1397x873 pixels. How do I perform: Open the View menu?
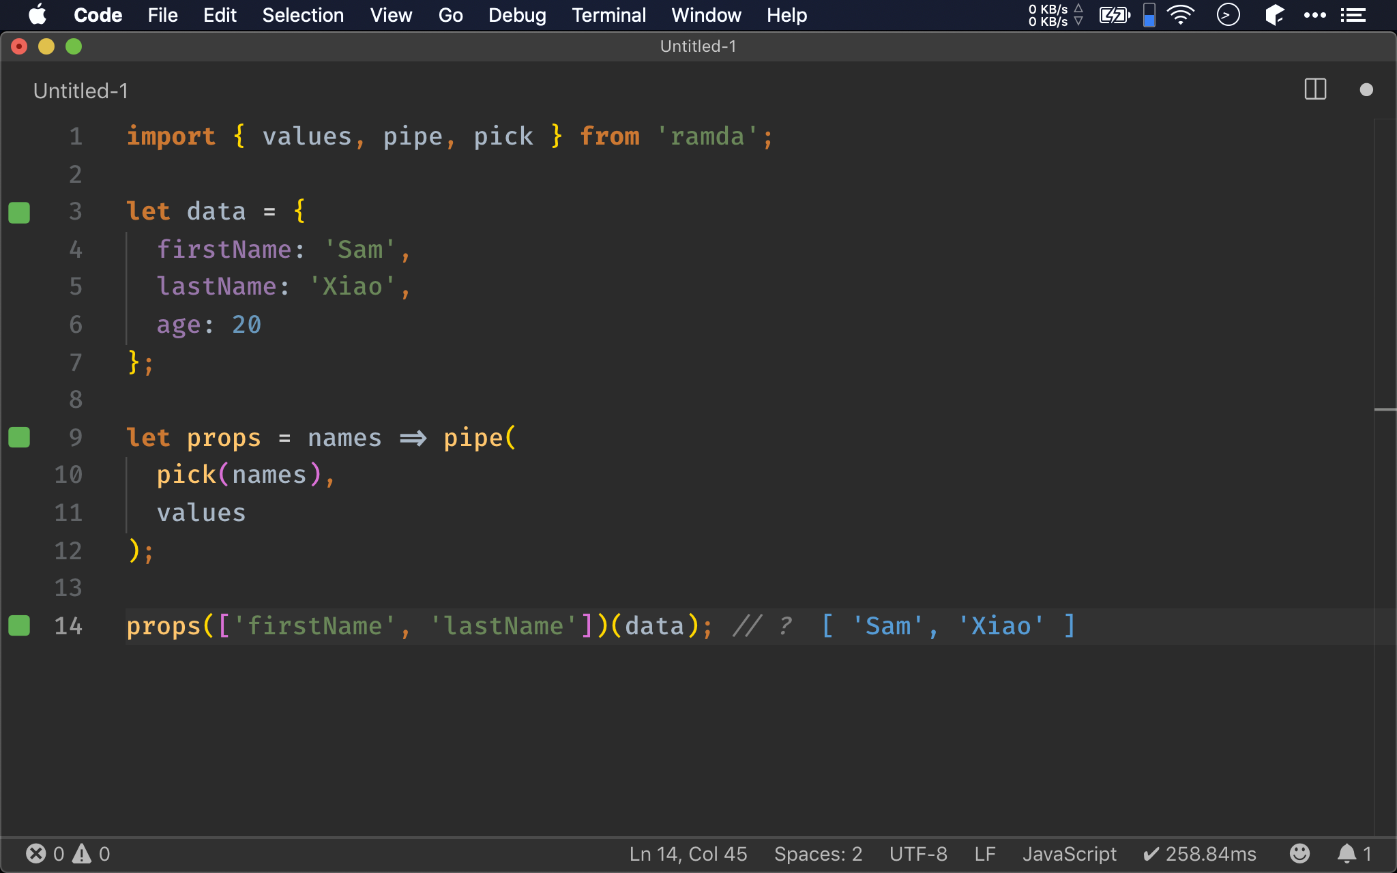(391, 15)
